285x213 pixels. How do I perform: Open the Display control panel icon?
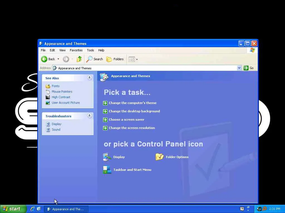107,157
